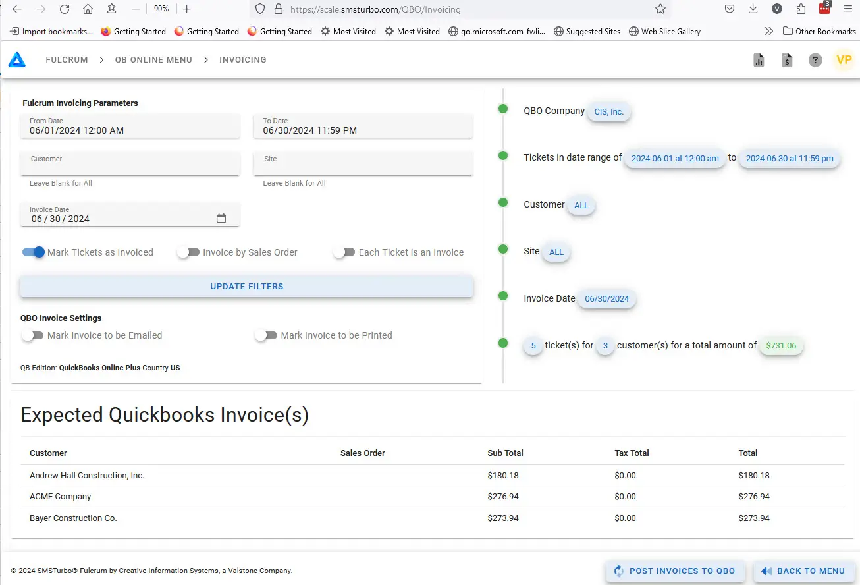Click the shield tracking protection icon

260,9
